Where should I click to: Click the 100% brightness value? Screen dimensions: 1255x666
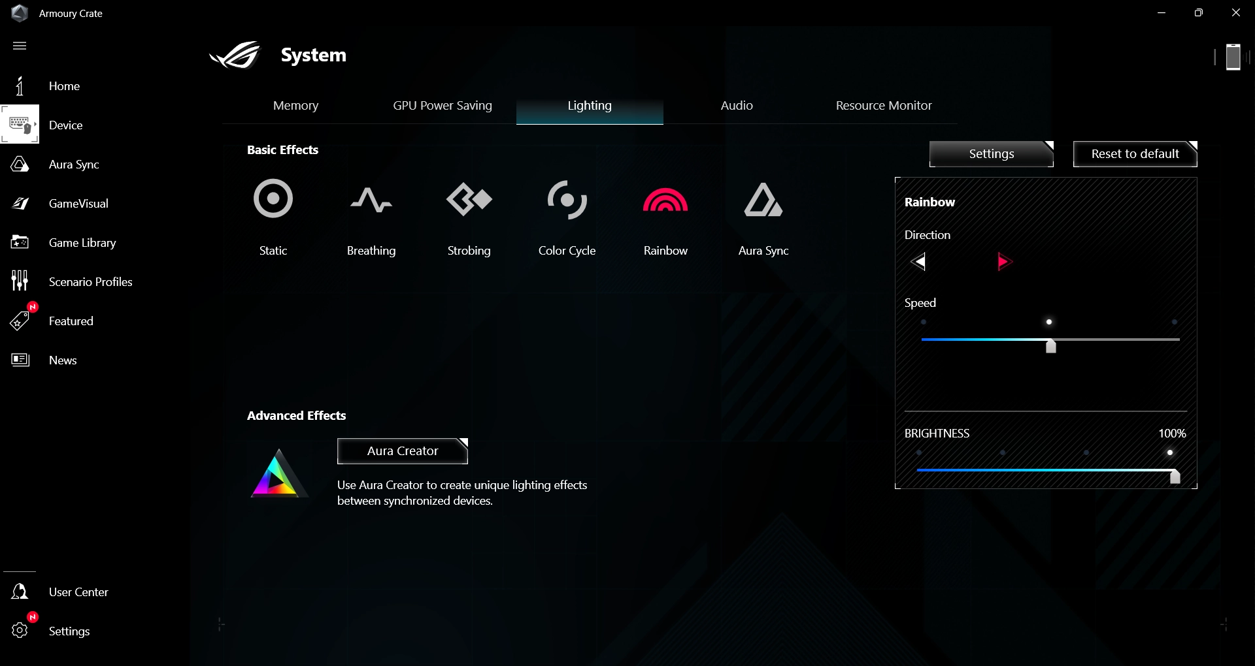tap(1172, 434)
